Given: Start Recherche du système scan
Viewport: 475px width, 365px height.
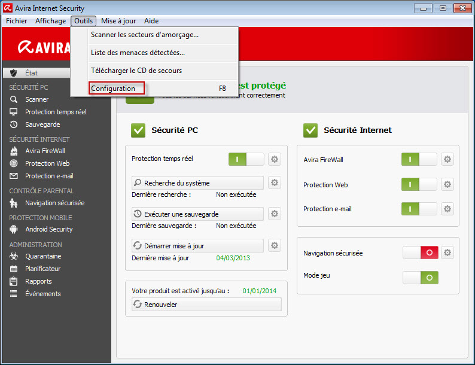Looking at the screenshot, I should tap(197, 183).
